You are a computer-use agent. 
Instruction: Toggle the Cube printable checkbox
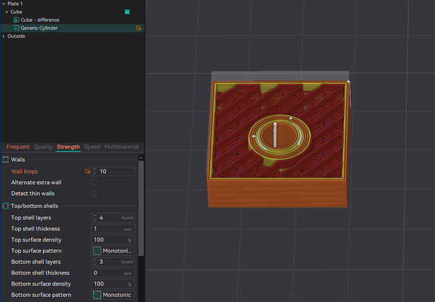(127, 12)
